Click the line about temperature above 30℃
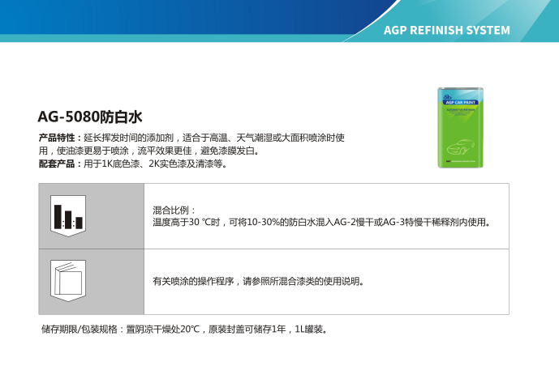This screenshot has height=387, width=559. pos(321,223)
